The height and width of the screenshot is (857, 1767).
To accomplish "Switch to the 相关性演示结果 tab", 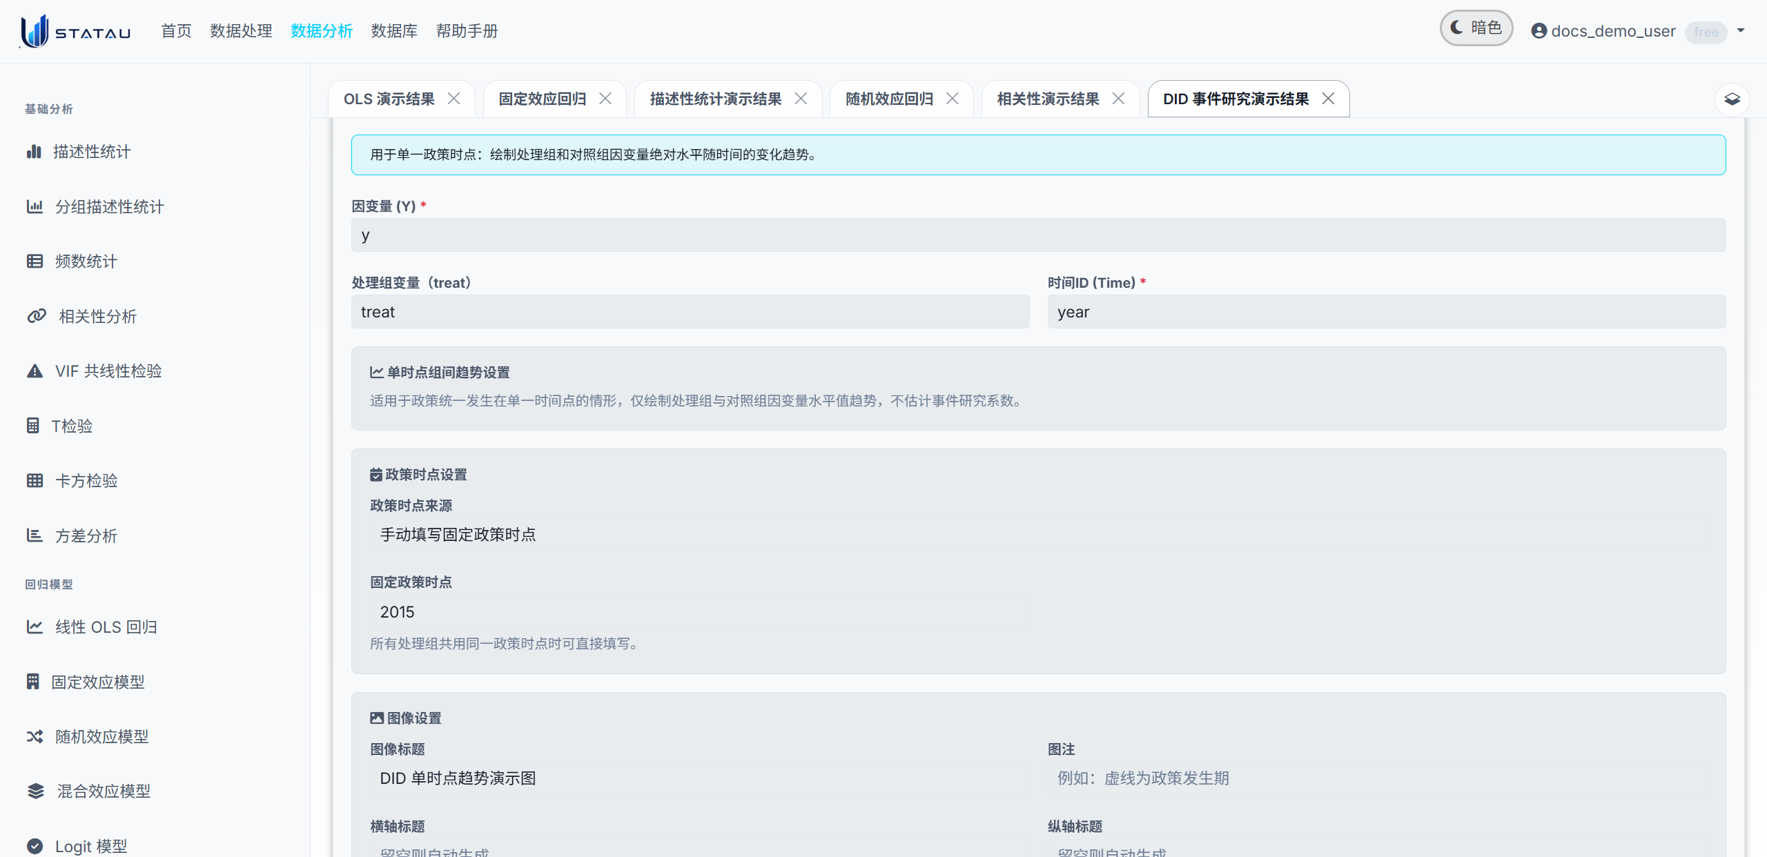I will (1048, 99).
